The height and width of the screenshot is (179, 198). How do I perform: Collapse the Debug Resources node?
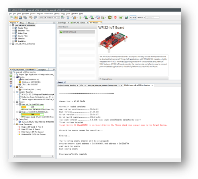[x=14, y=125]
